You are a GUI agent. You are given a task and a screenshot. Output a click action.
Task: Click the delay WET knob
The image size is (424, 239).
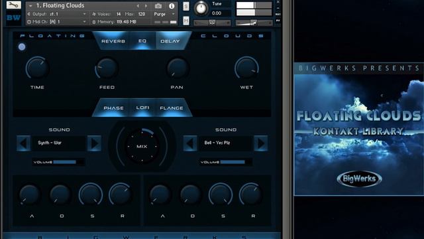pos(246,68)
